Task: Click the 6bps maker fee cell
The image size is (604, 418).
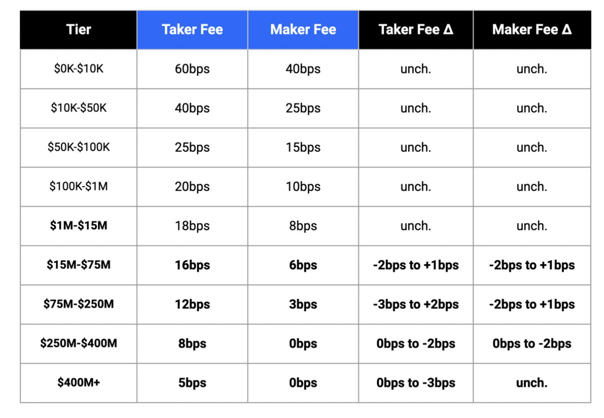Action: coord(303,265)
